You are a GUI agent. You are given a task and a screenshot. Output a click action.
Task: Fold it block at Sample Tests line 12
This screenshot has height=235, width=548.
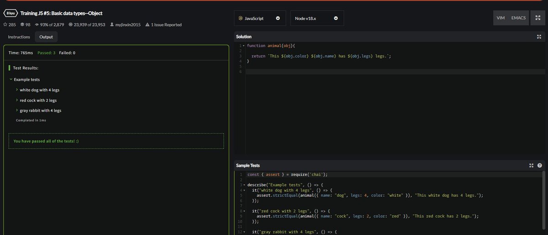tap(244, 232)
